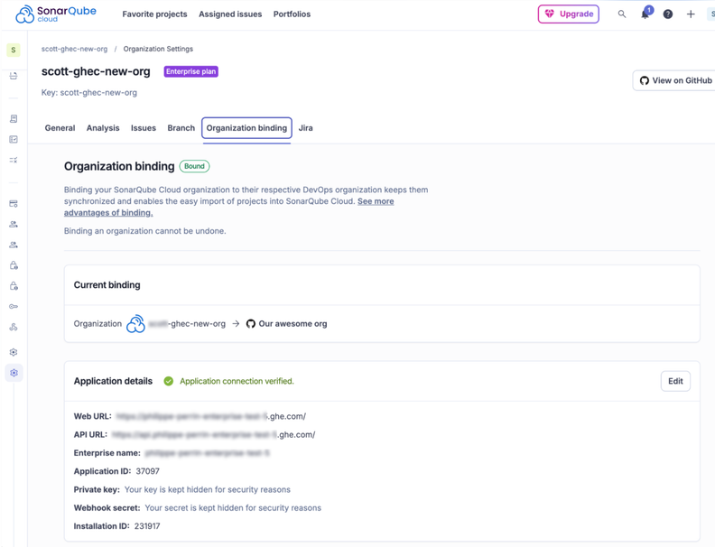The height and width of the screenshot is (547, 715).
Task: Click the Private key hidden message
Action: (x=208, y=489)
